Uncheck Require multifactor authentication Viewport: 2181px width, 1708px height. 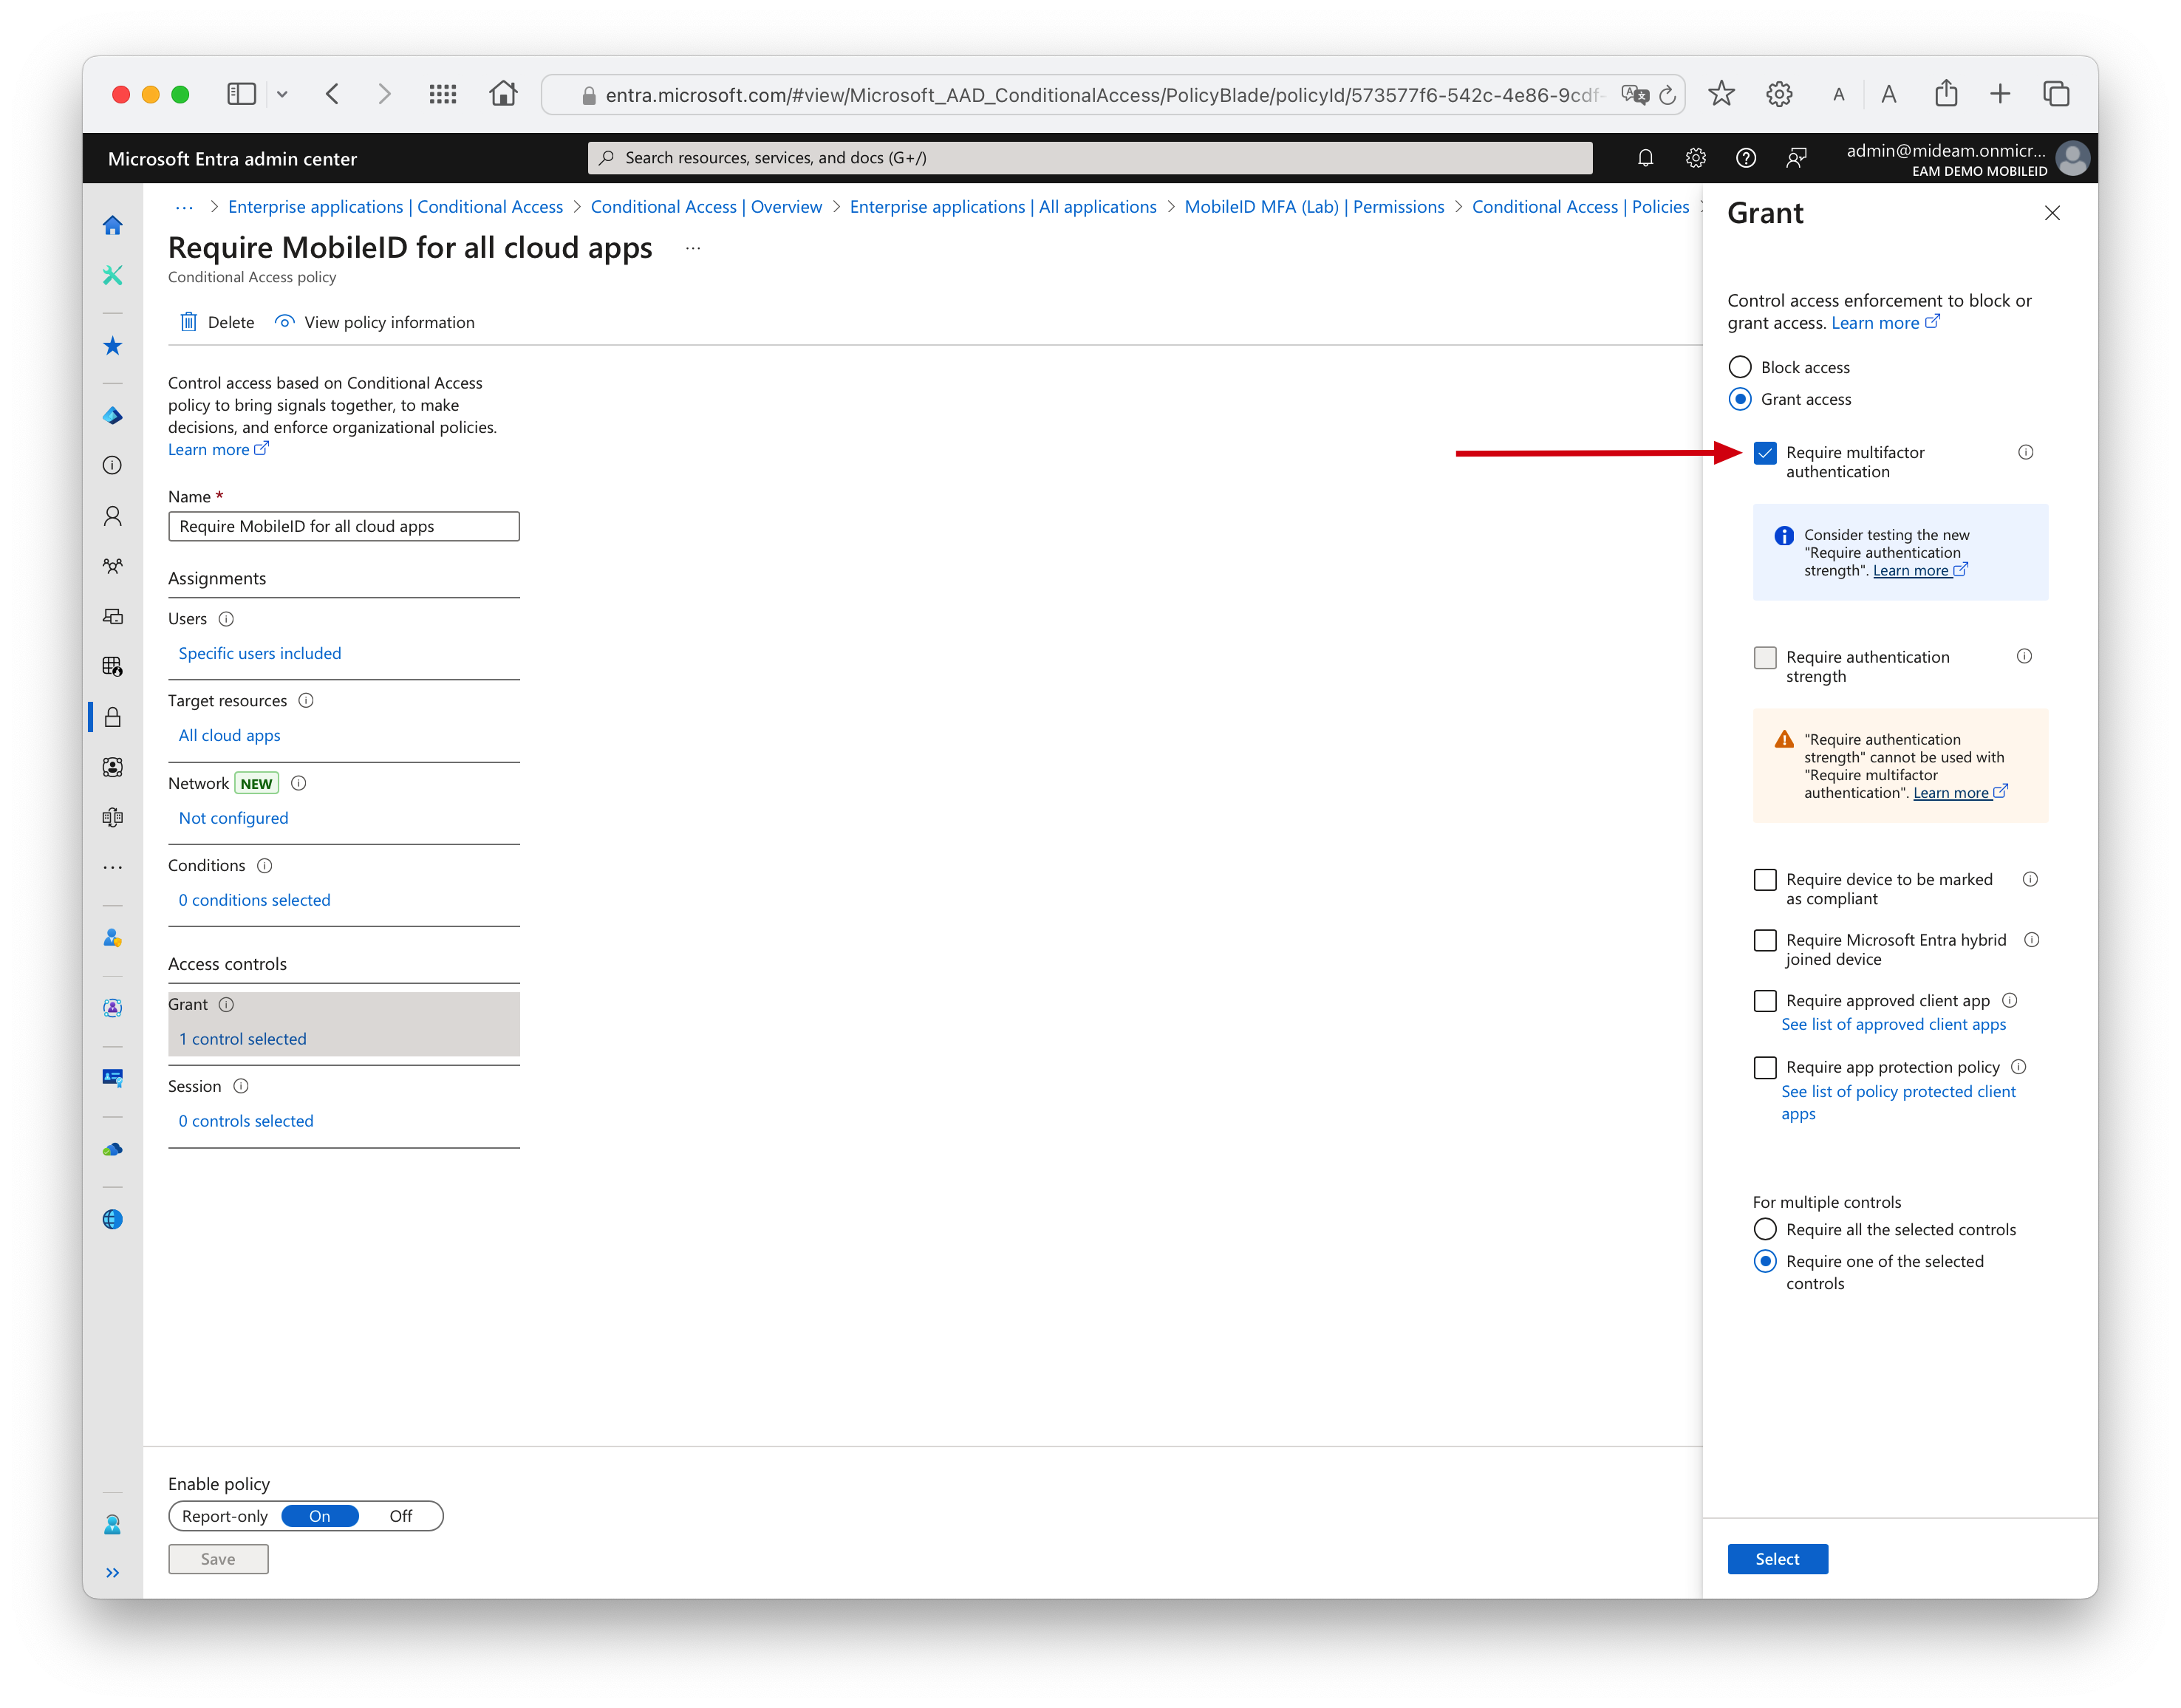(x=1765, y=453)
